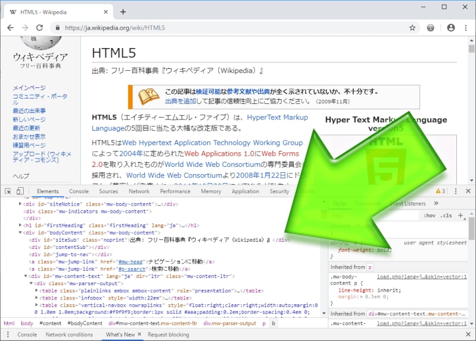Follow the HyperText Markup link in article
The width and height of the screenshot is (476, 341).
pyautogui.click(x=277, y=117)
